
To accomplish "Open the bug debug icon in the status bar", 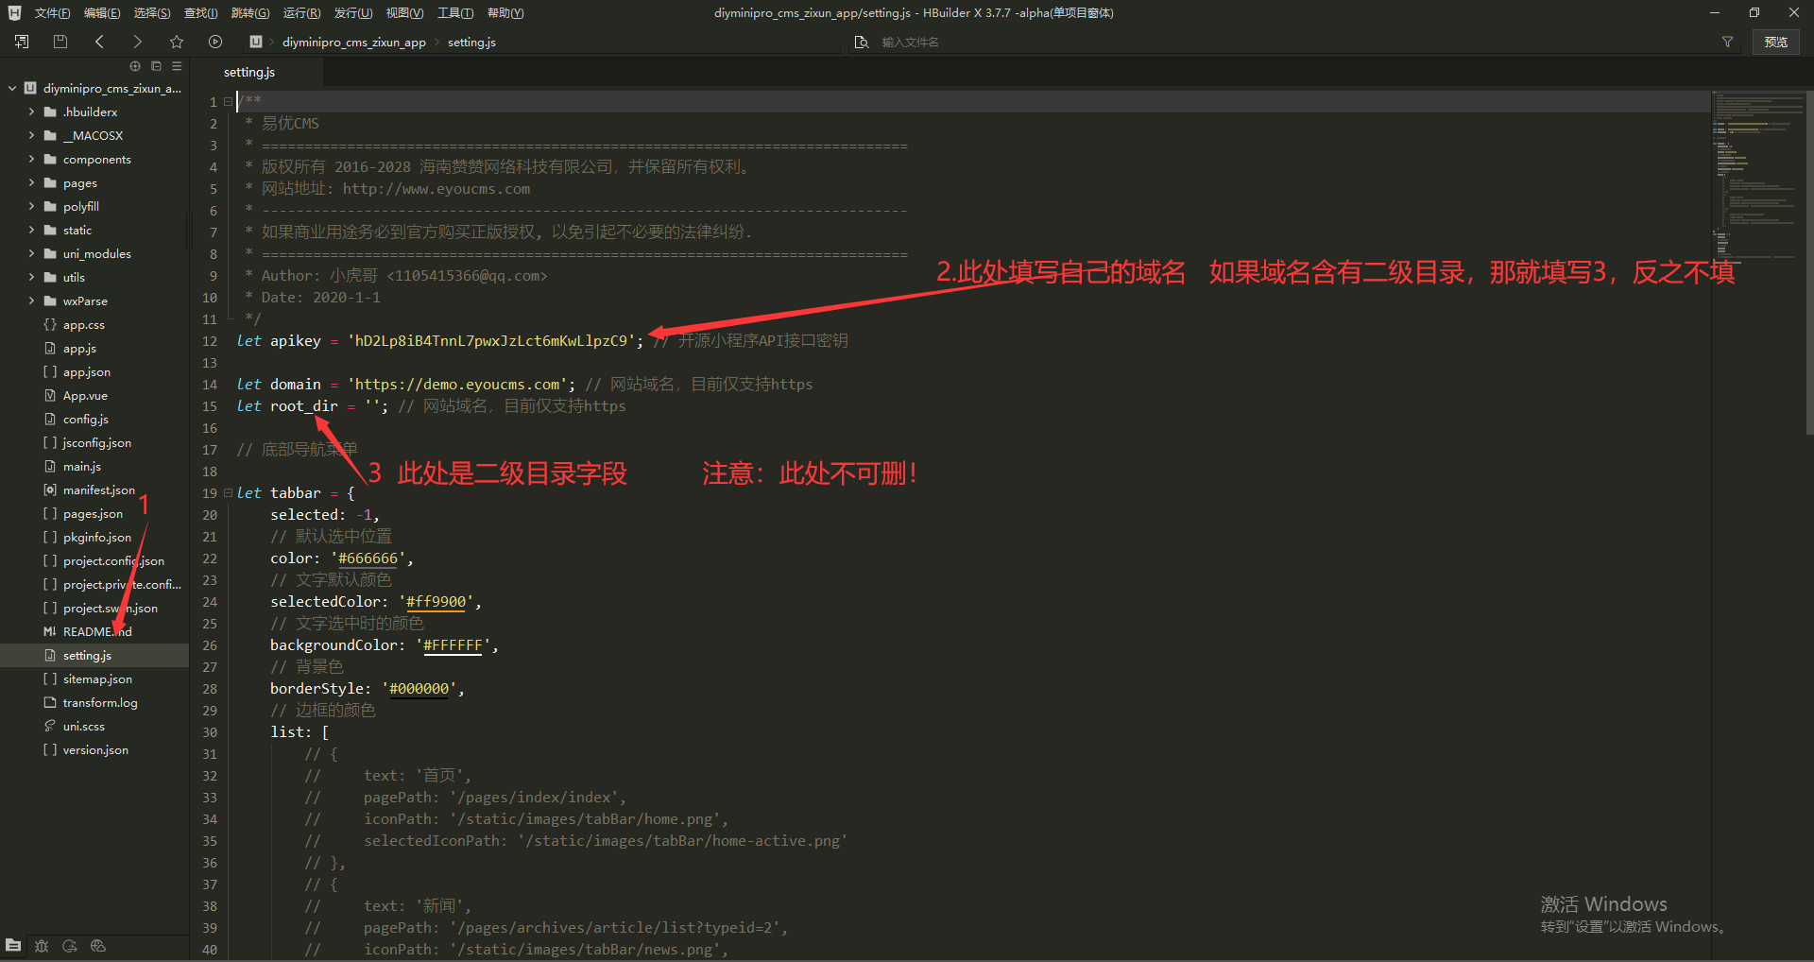I will 42,945.
